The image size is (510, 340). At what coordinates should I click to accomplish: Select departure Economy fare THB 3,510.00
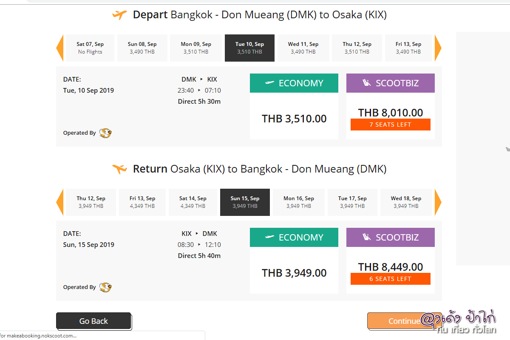tap(294, 119)
